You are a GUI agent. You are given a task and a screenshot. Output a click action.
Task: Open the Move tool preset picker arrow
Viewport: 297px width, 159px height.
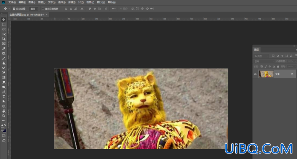[9, 9]
